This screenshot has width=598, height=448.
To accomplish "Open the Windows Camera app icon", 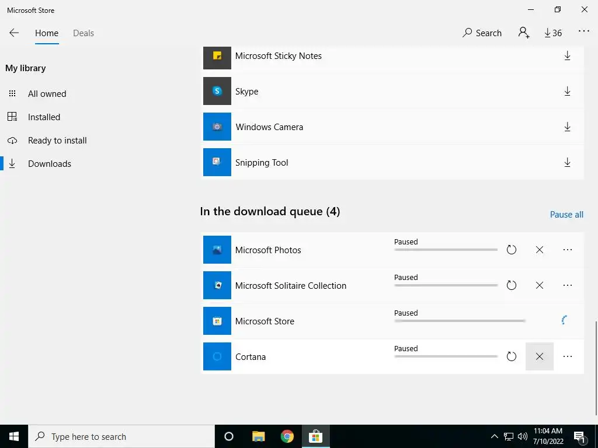I will (217, 127).
